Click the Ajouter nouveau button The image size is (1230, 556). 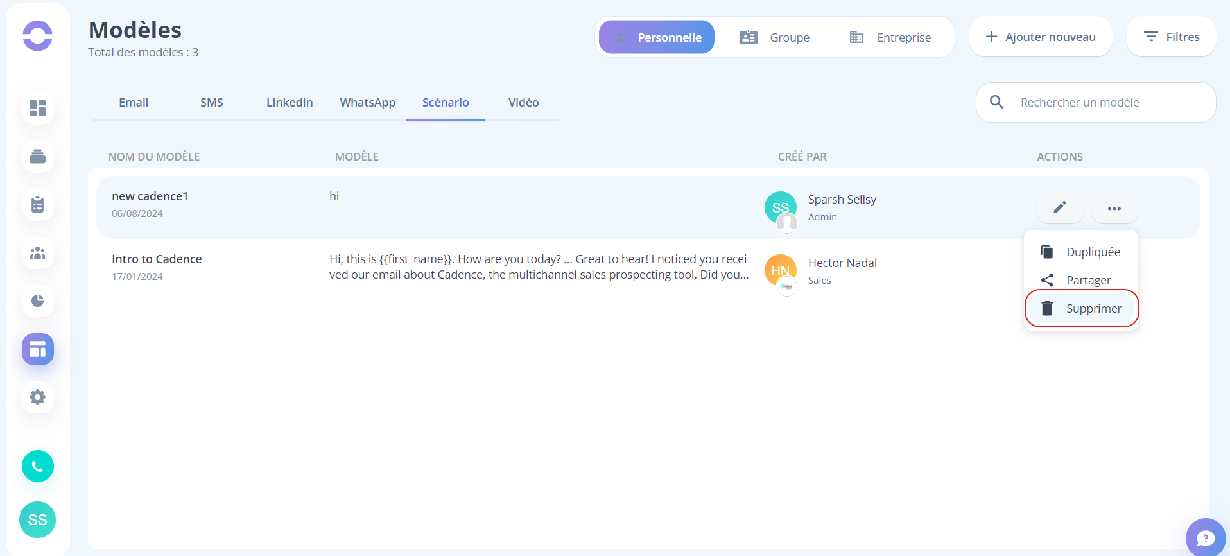1041,37
